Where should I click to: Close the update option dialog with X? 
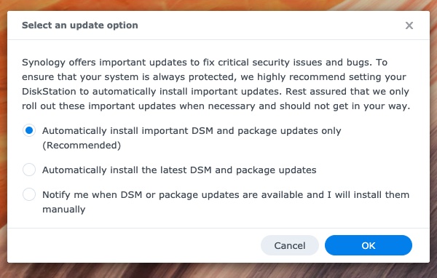tap(409, 25)
